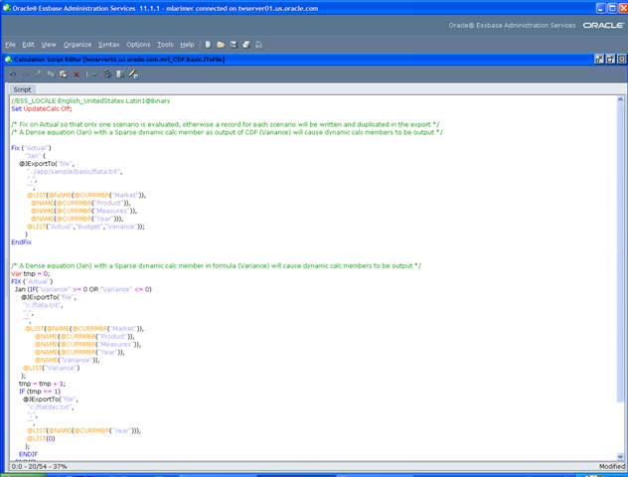The width and height of the screenshot is (628, 477).
Task: Click the Print Preview toolbar icon
Action: 259,45
